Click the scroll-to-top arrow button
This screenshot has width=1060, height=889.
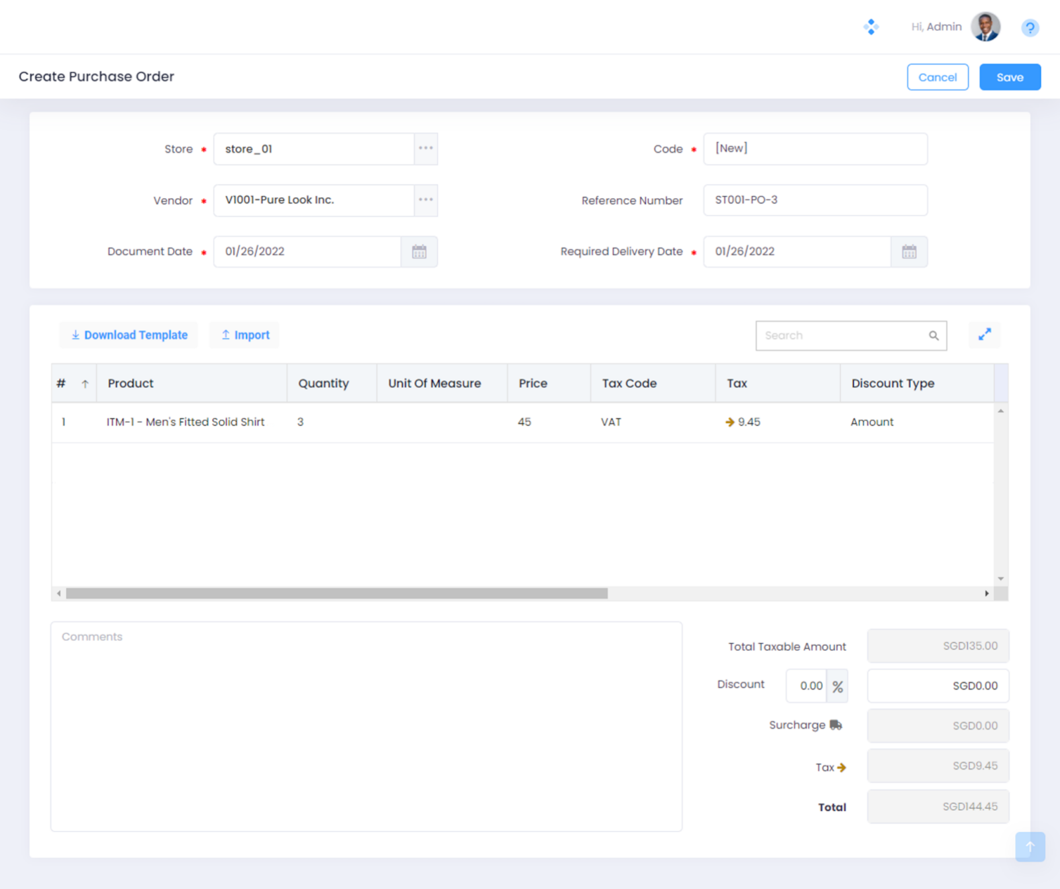pos(1030,847)
